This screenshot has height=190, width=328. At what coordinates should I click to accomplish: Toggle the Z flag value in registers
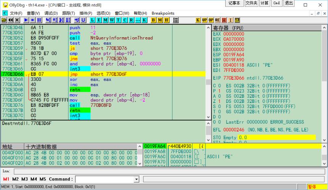(x=219, y=101)
